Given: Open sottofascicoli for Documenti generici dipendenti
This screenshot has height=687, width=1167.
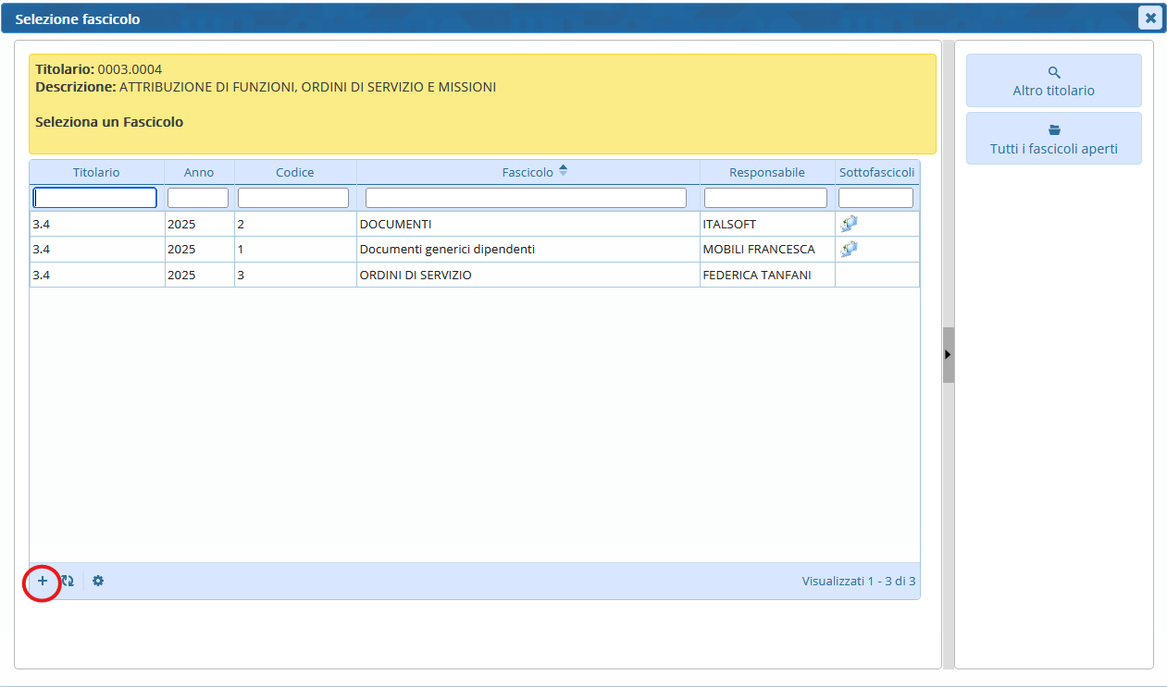Looking at the screenshot, I should click(x=849, y=249).
